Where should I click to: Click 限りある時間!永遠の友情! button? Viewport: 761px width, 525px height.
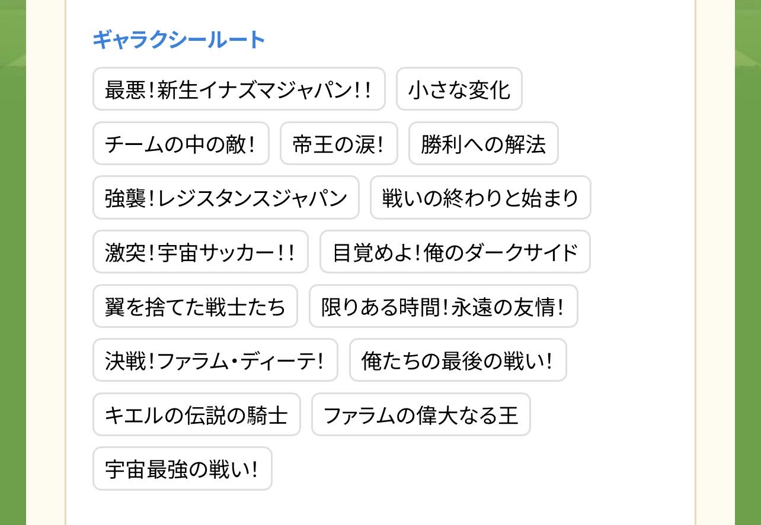pos(443,306)
